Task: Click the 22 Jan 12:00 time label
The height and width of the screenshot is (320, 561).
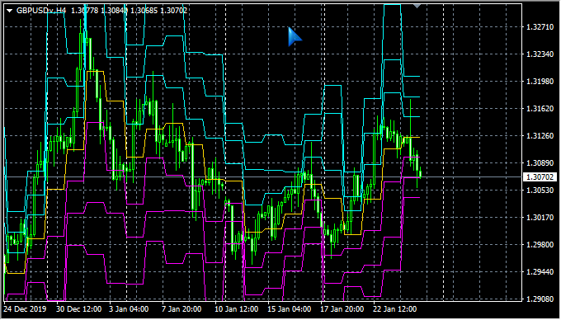Action: pos(394,309)
